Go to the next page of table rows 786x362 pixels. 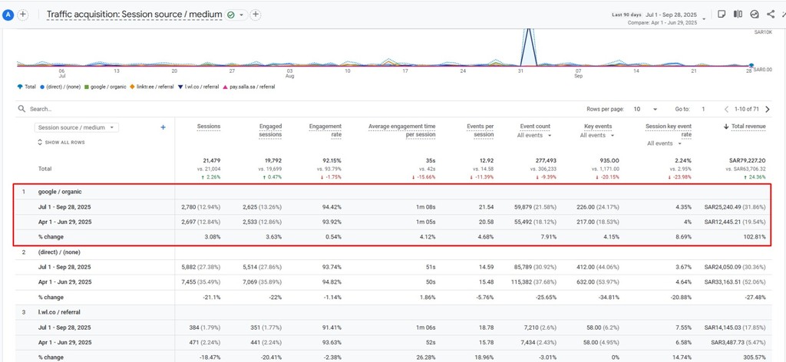click(x=768, y=109)
